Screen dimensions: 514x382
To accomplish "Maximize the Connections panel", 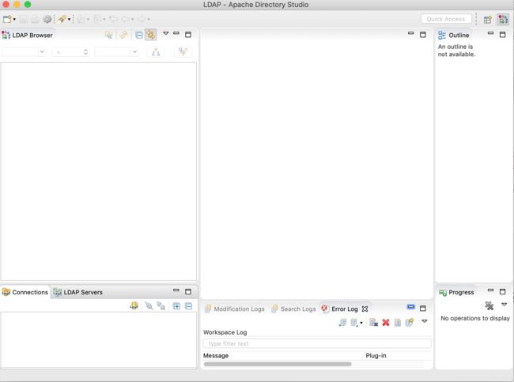I will click(x=188, y=291).
